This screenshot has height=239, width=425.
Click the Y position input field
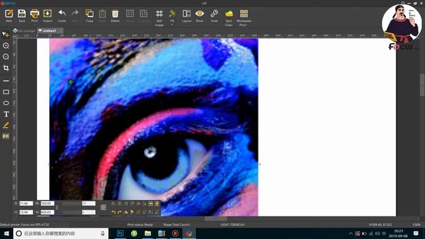click(x=26, y=212)
